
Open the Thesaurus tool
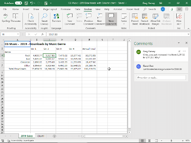pos(16,18)
